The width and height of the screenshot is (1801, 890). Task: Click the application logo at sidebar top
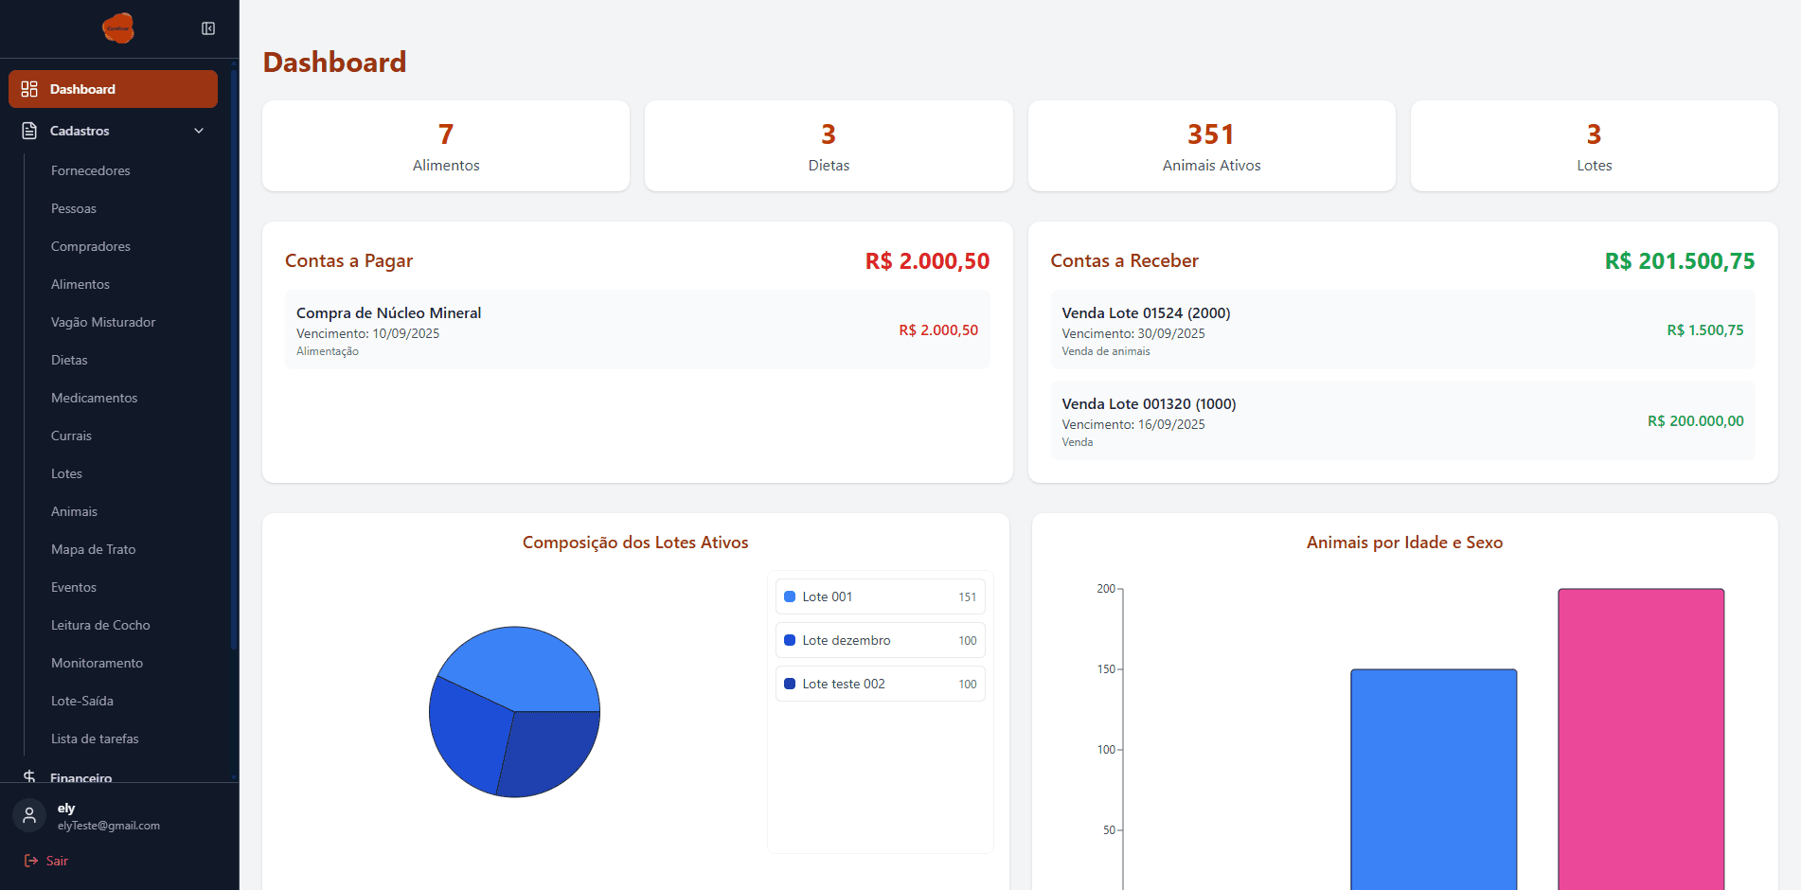pyautogui.click(x=119, y=28)
